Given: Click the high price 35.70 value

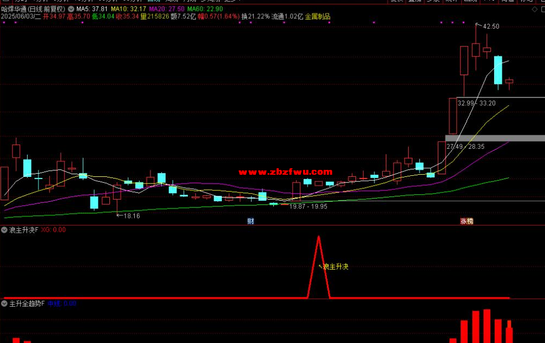Looking at the screenshot, I should tap(82, 16).
